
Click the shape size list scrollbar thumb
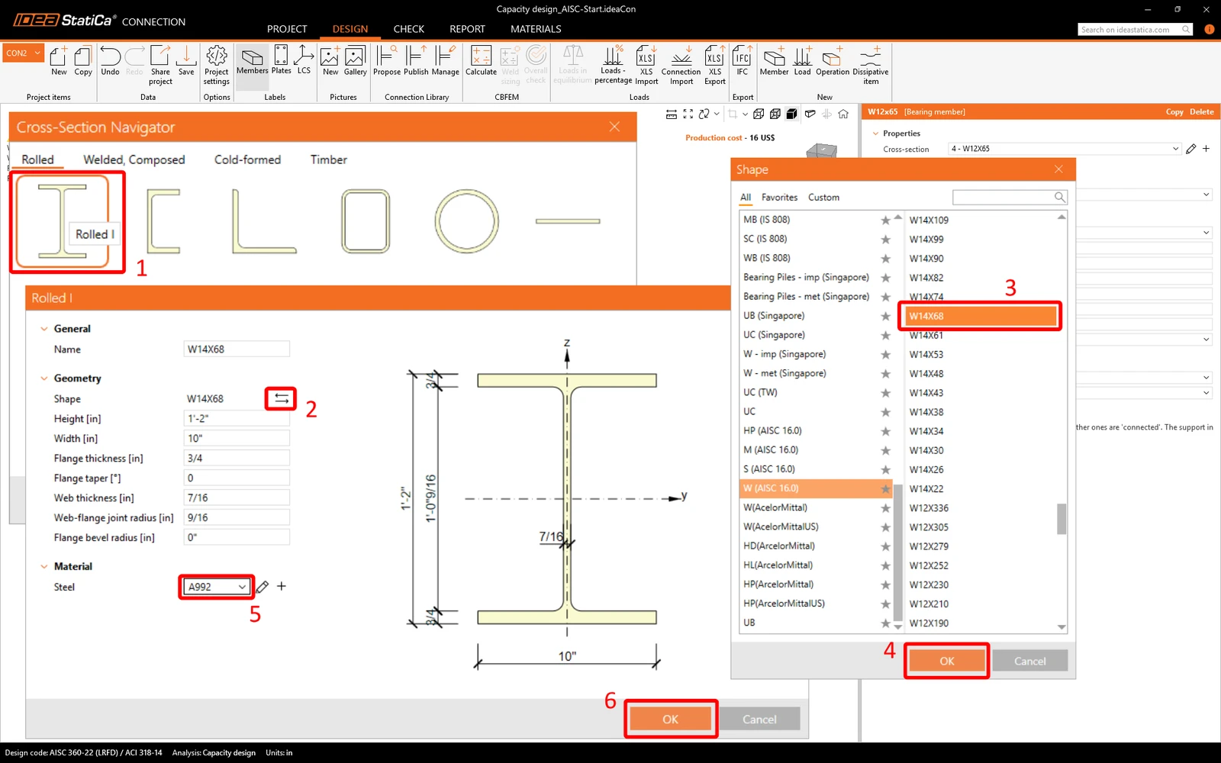[x=1062, y=519]
